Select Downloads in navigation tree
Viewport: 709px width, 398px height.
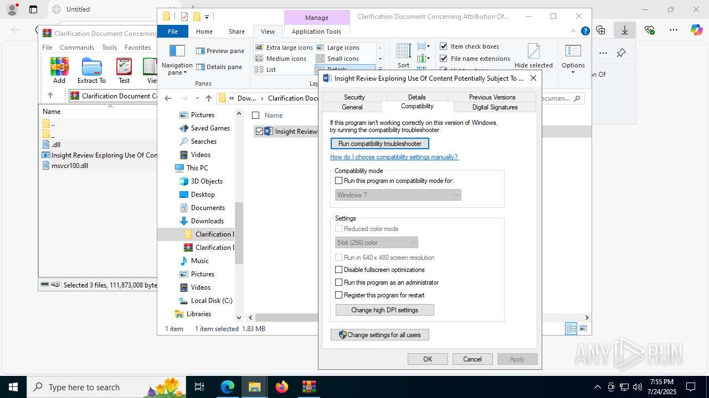pos(207,221)
